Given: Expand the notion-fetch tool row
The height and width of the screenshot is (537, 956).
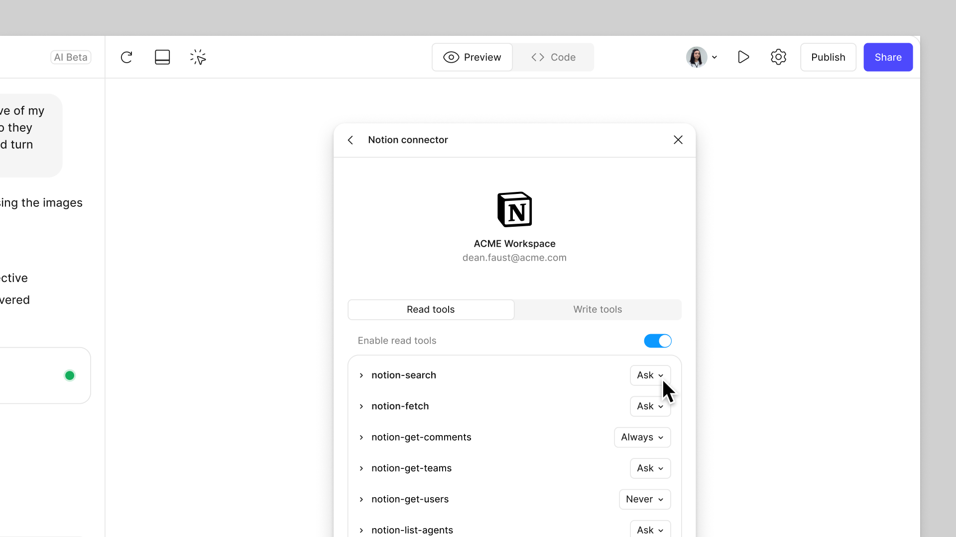Looking at the screenshot, I should point(361,407).
